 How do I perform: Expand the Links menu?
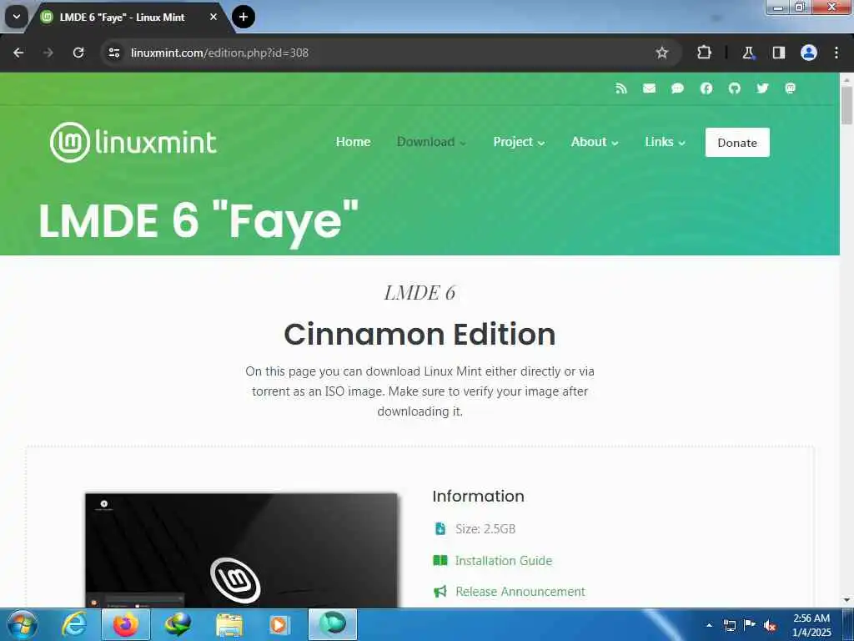tap(665, 142)
